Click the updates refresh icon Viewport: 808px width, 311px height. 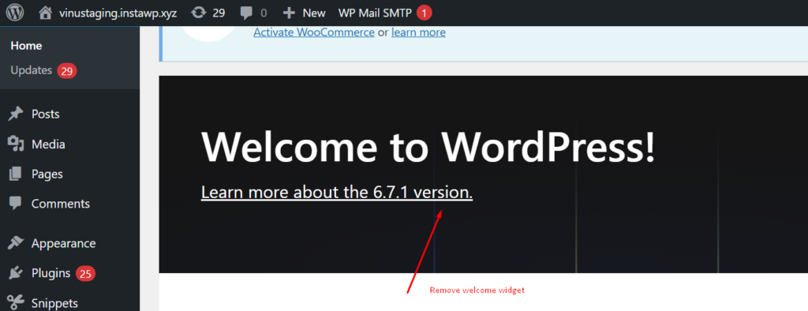click(198, 13)
